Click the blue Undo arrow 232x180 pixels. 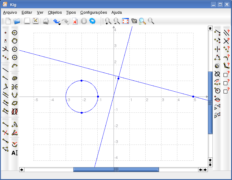tap(56, 21)
